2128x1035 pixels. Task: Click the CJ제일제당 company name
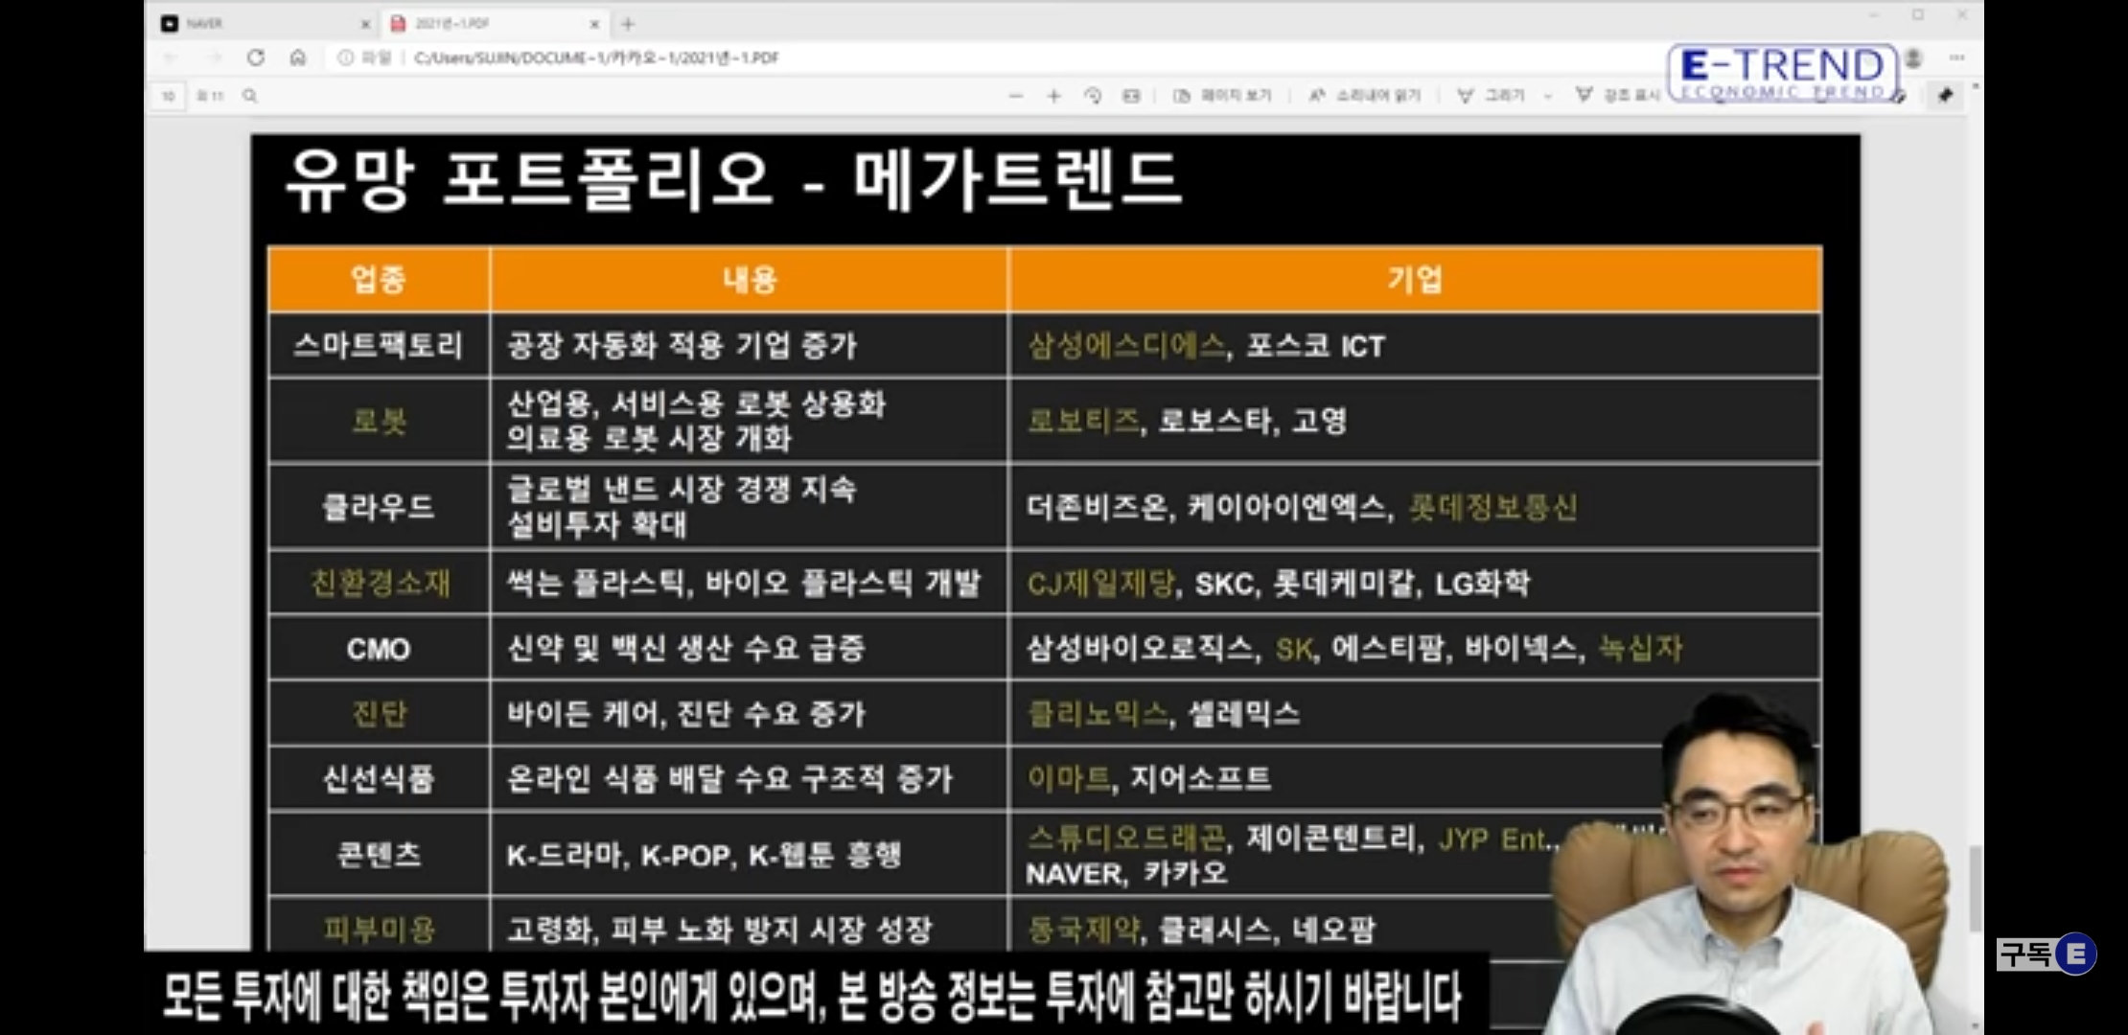click(1100, 583)
